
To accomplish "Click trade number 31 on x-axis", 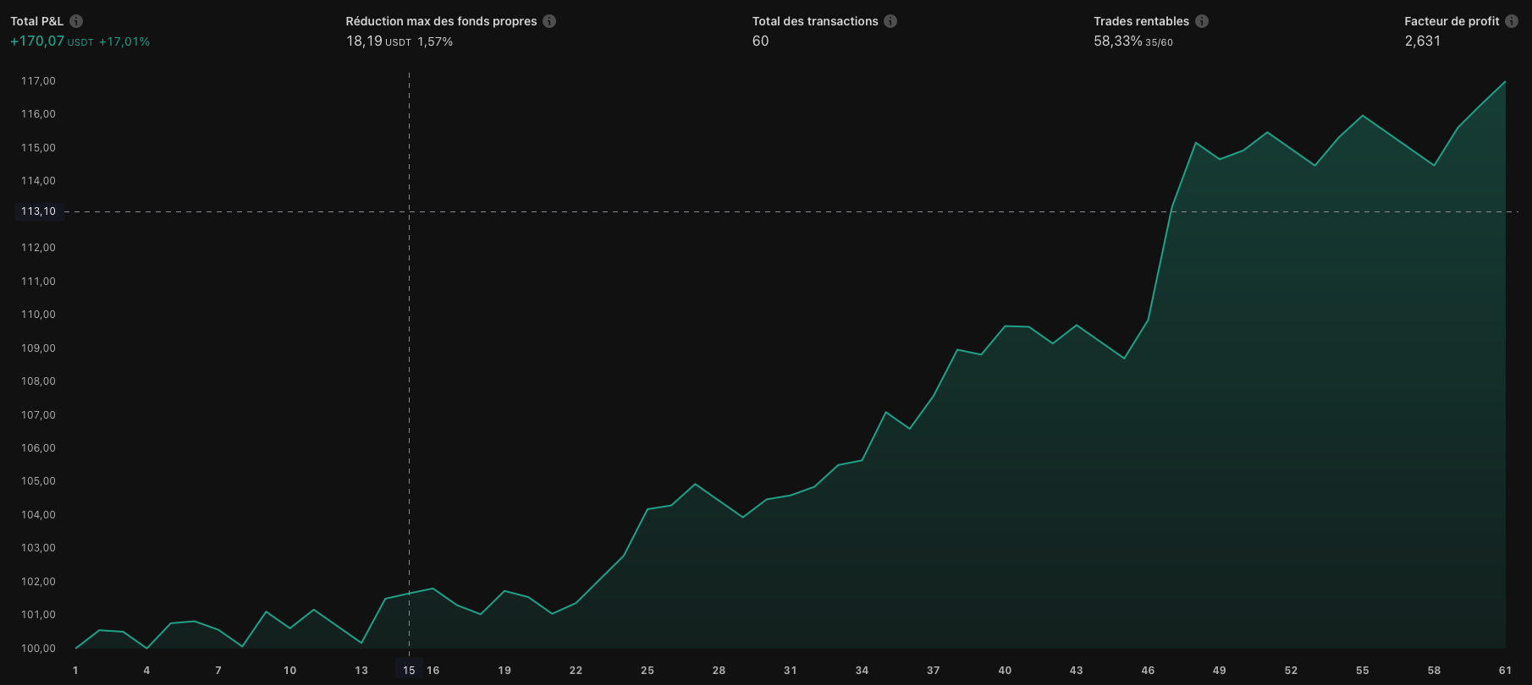I will [790, 670].
